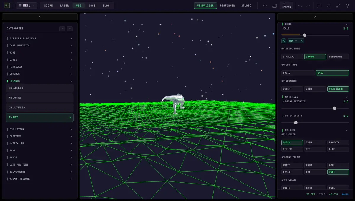Adjust the Scale slider handle
Viewport: 355px width, 201px height.
coord(304,35)
